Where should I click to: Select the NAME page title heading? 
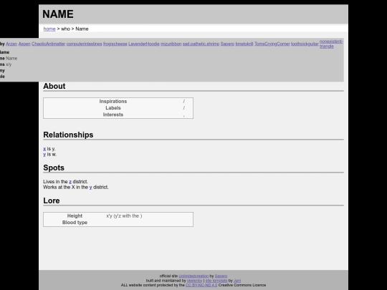(x=58, y=14)
